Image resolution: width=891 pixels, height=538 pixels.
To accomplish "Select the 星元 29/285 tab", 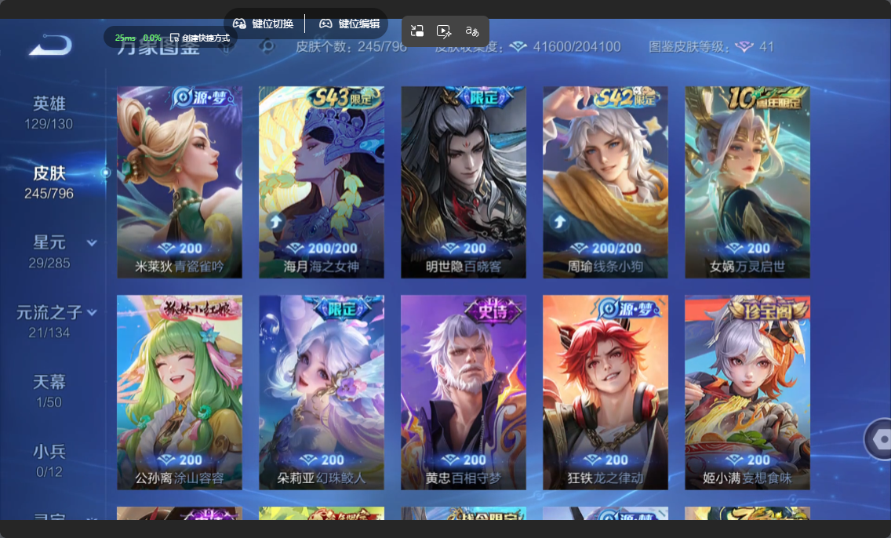I will 49,252.
